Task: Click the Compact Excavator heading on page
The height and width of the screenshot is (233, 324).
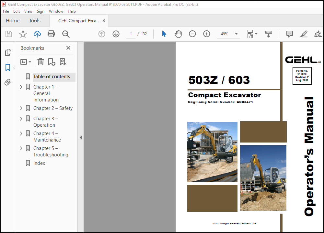Action: pyautogui.click(x=225, y=95)
